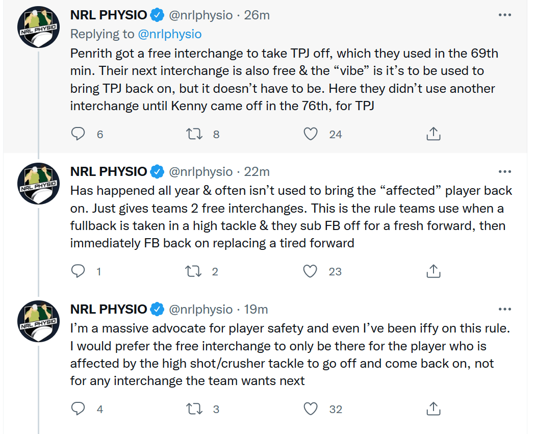Open the @nrlphysio link after Replying to
Screen dimensions: 535x434
tap(170, 34)
